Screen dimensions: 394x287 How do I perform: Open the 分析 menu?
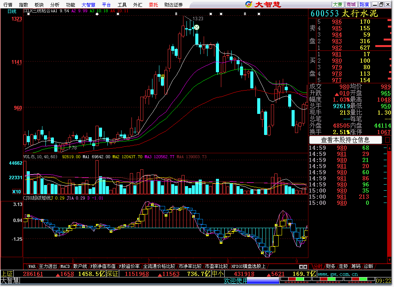(x=55, y=5)
